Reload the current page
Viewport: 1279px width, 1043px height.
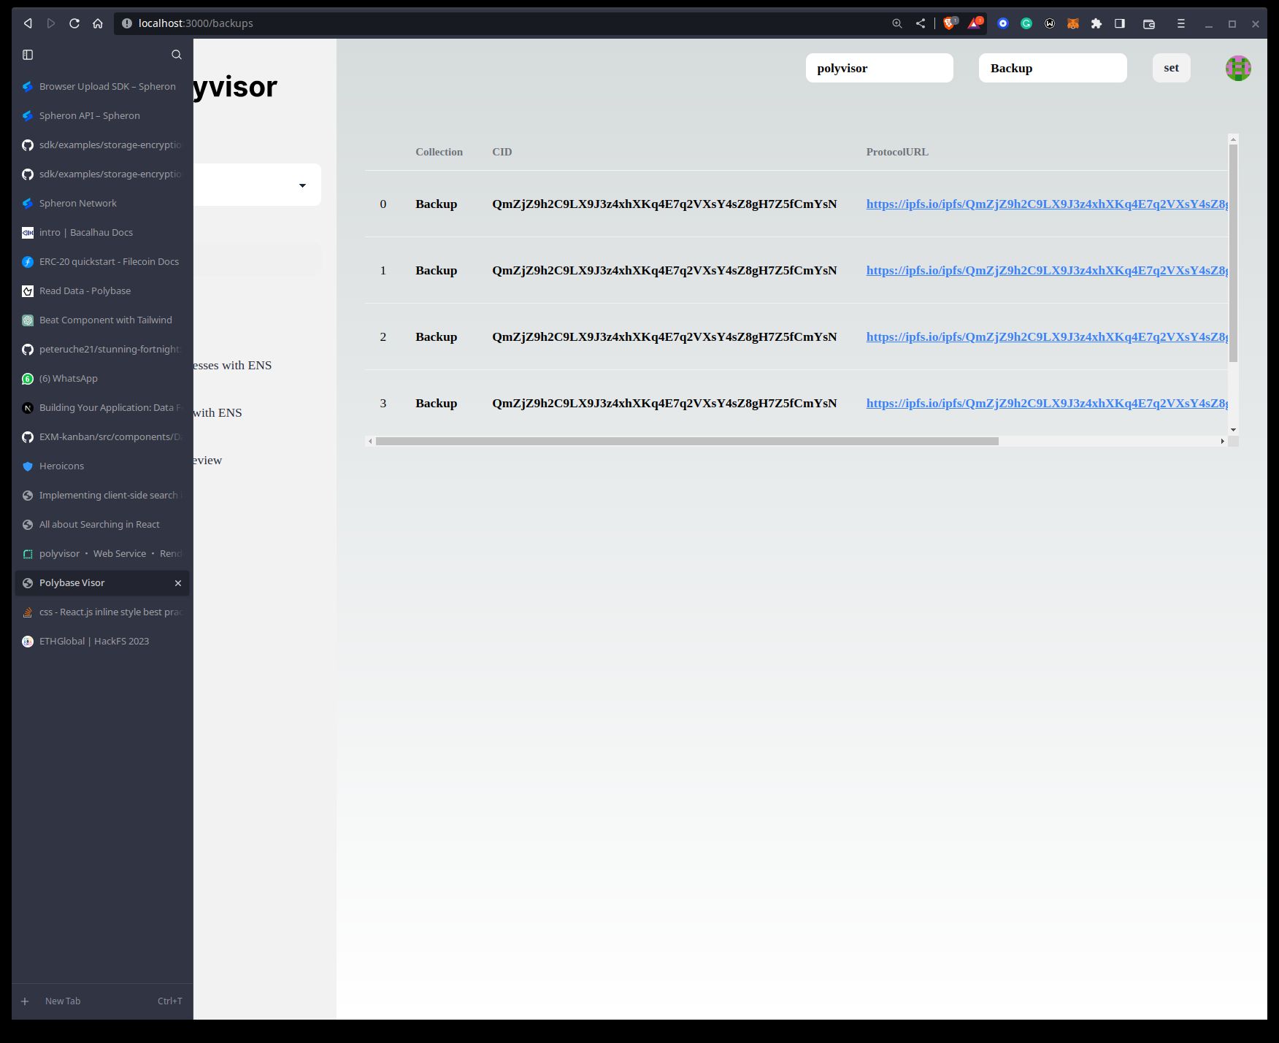[74, 23]
